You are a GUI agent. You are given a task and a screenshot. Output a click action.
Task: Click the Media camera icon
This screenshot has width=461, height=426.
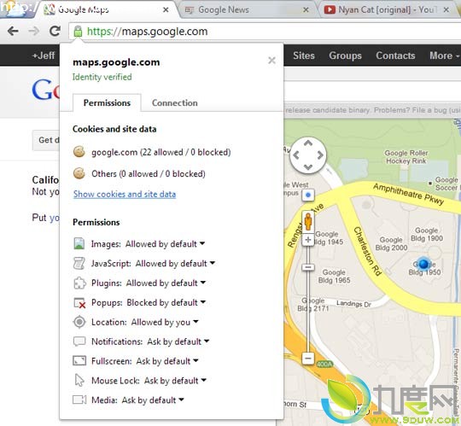[79, 400]
